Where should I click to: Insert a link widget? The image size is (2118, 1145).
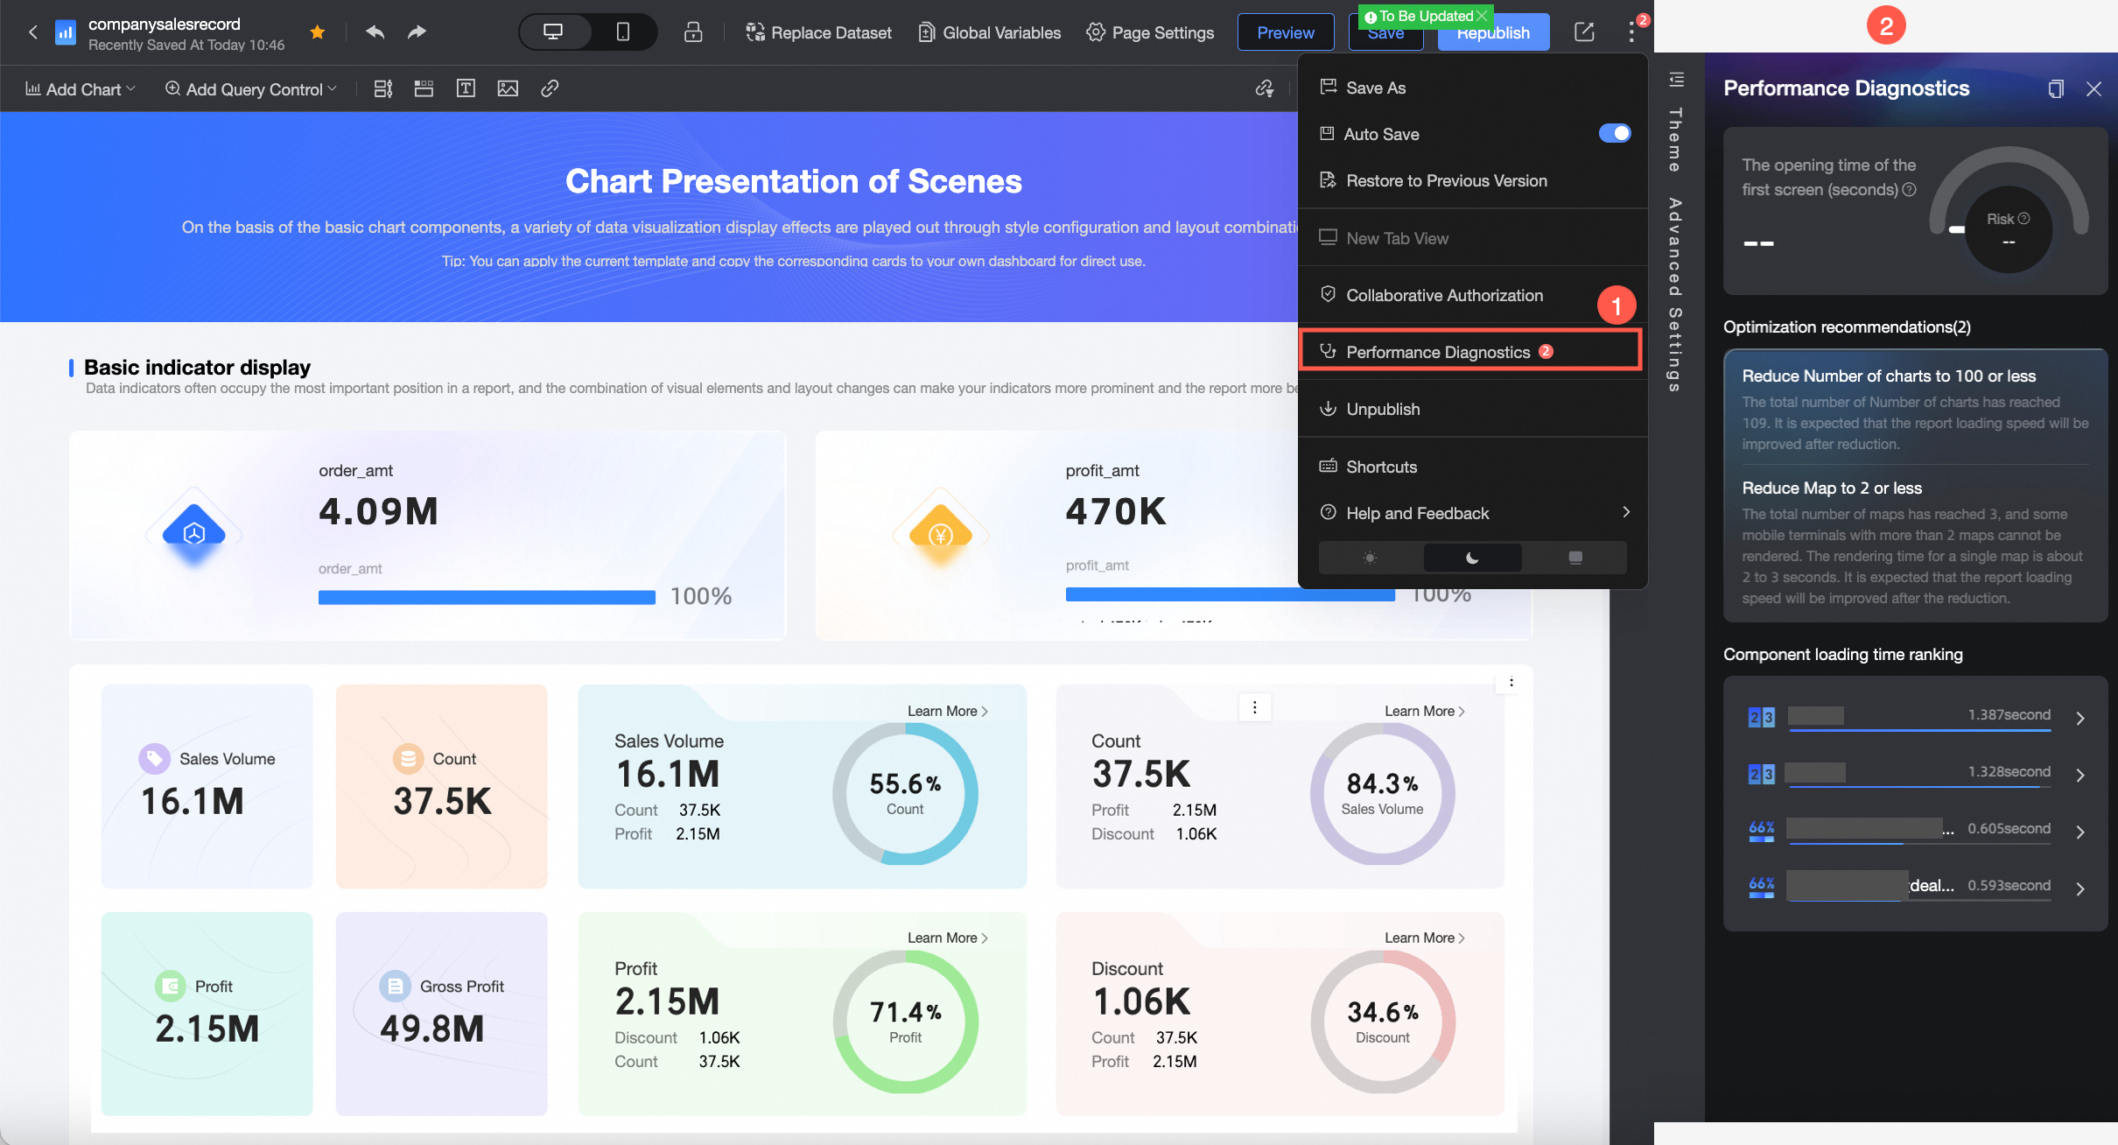coord(550,88)
